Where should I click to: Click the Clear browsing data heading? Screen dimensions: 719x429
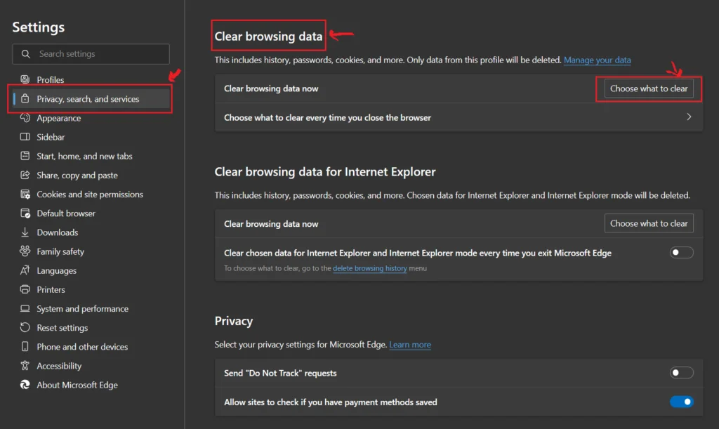click(268, 37)
